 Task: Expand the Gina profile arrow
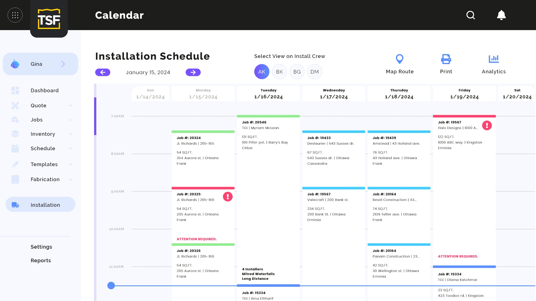click(x=63, y=64)
